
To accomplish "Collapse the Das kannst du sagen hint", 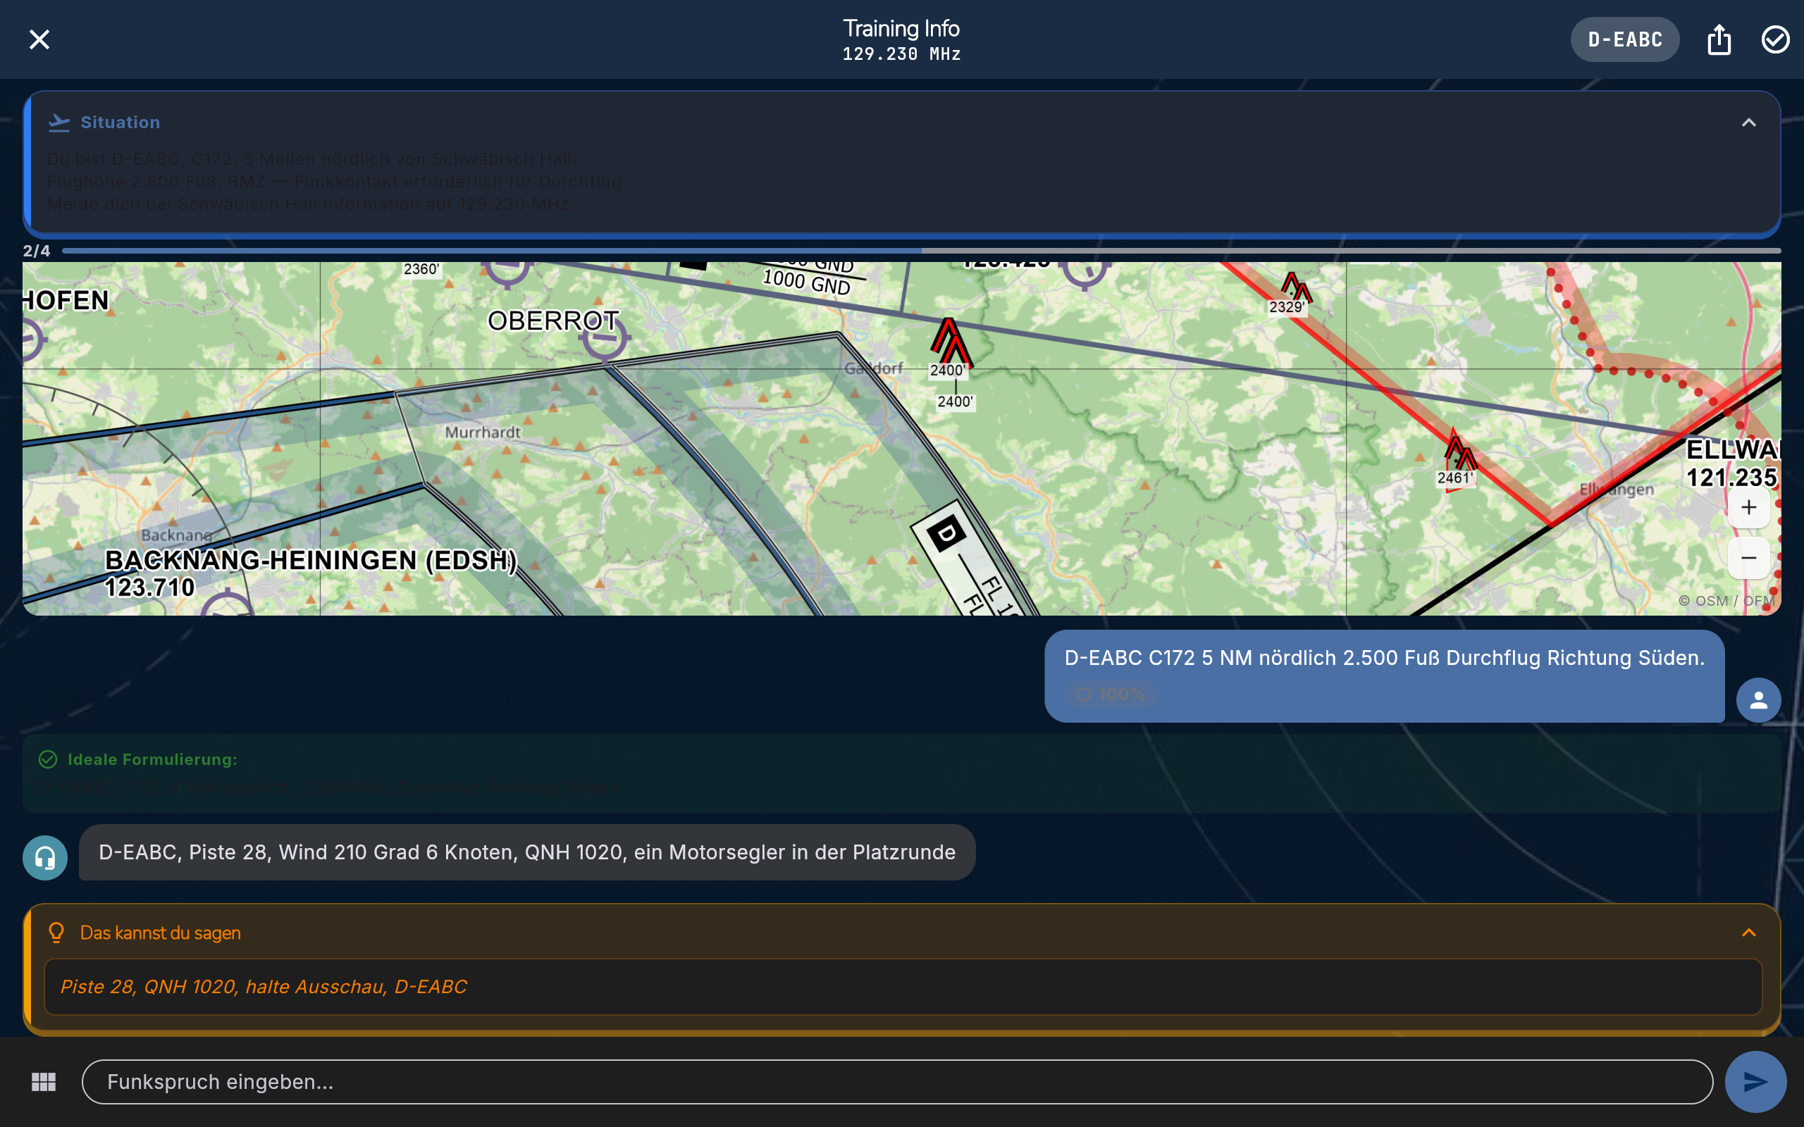I will (1748, 933).
